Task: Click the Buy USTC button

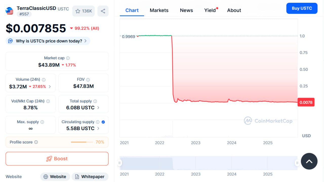Action: [x=302, y=8]
